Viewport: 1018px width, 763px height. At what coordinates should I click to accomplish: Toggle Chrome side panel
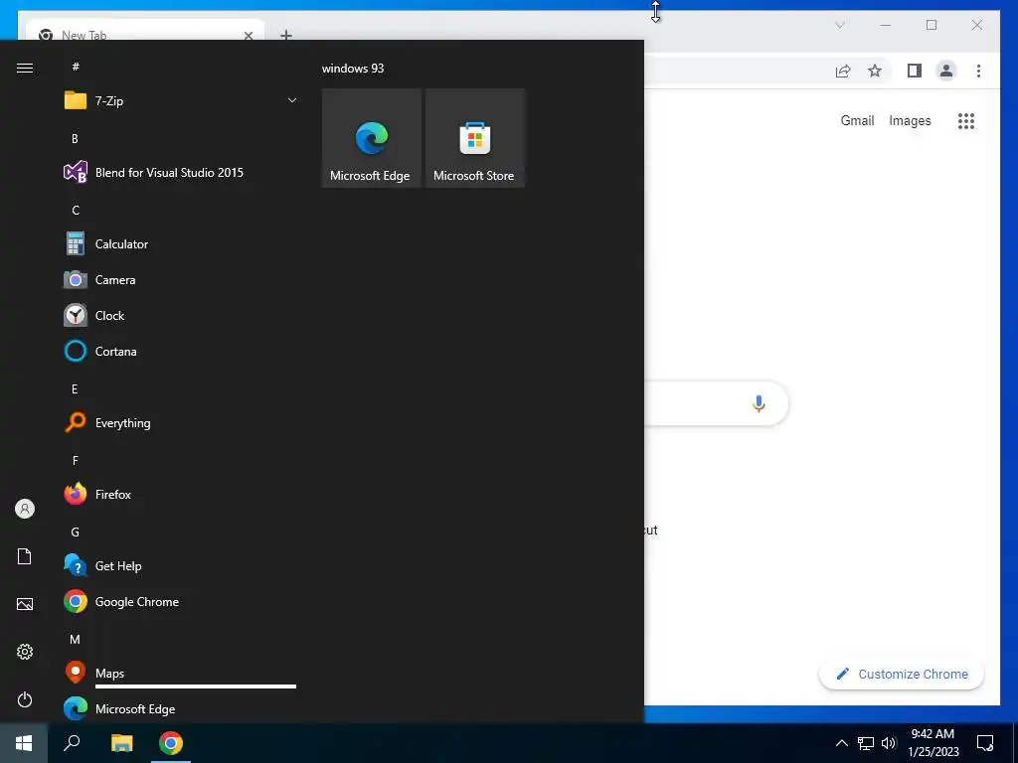[x=915, y=71]
